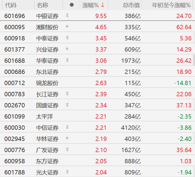The image size is (195, 177).
Task: Click the 代码 column header
Action: pyautogui.click(x=11, y=5)
